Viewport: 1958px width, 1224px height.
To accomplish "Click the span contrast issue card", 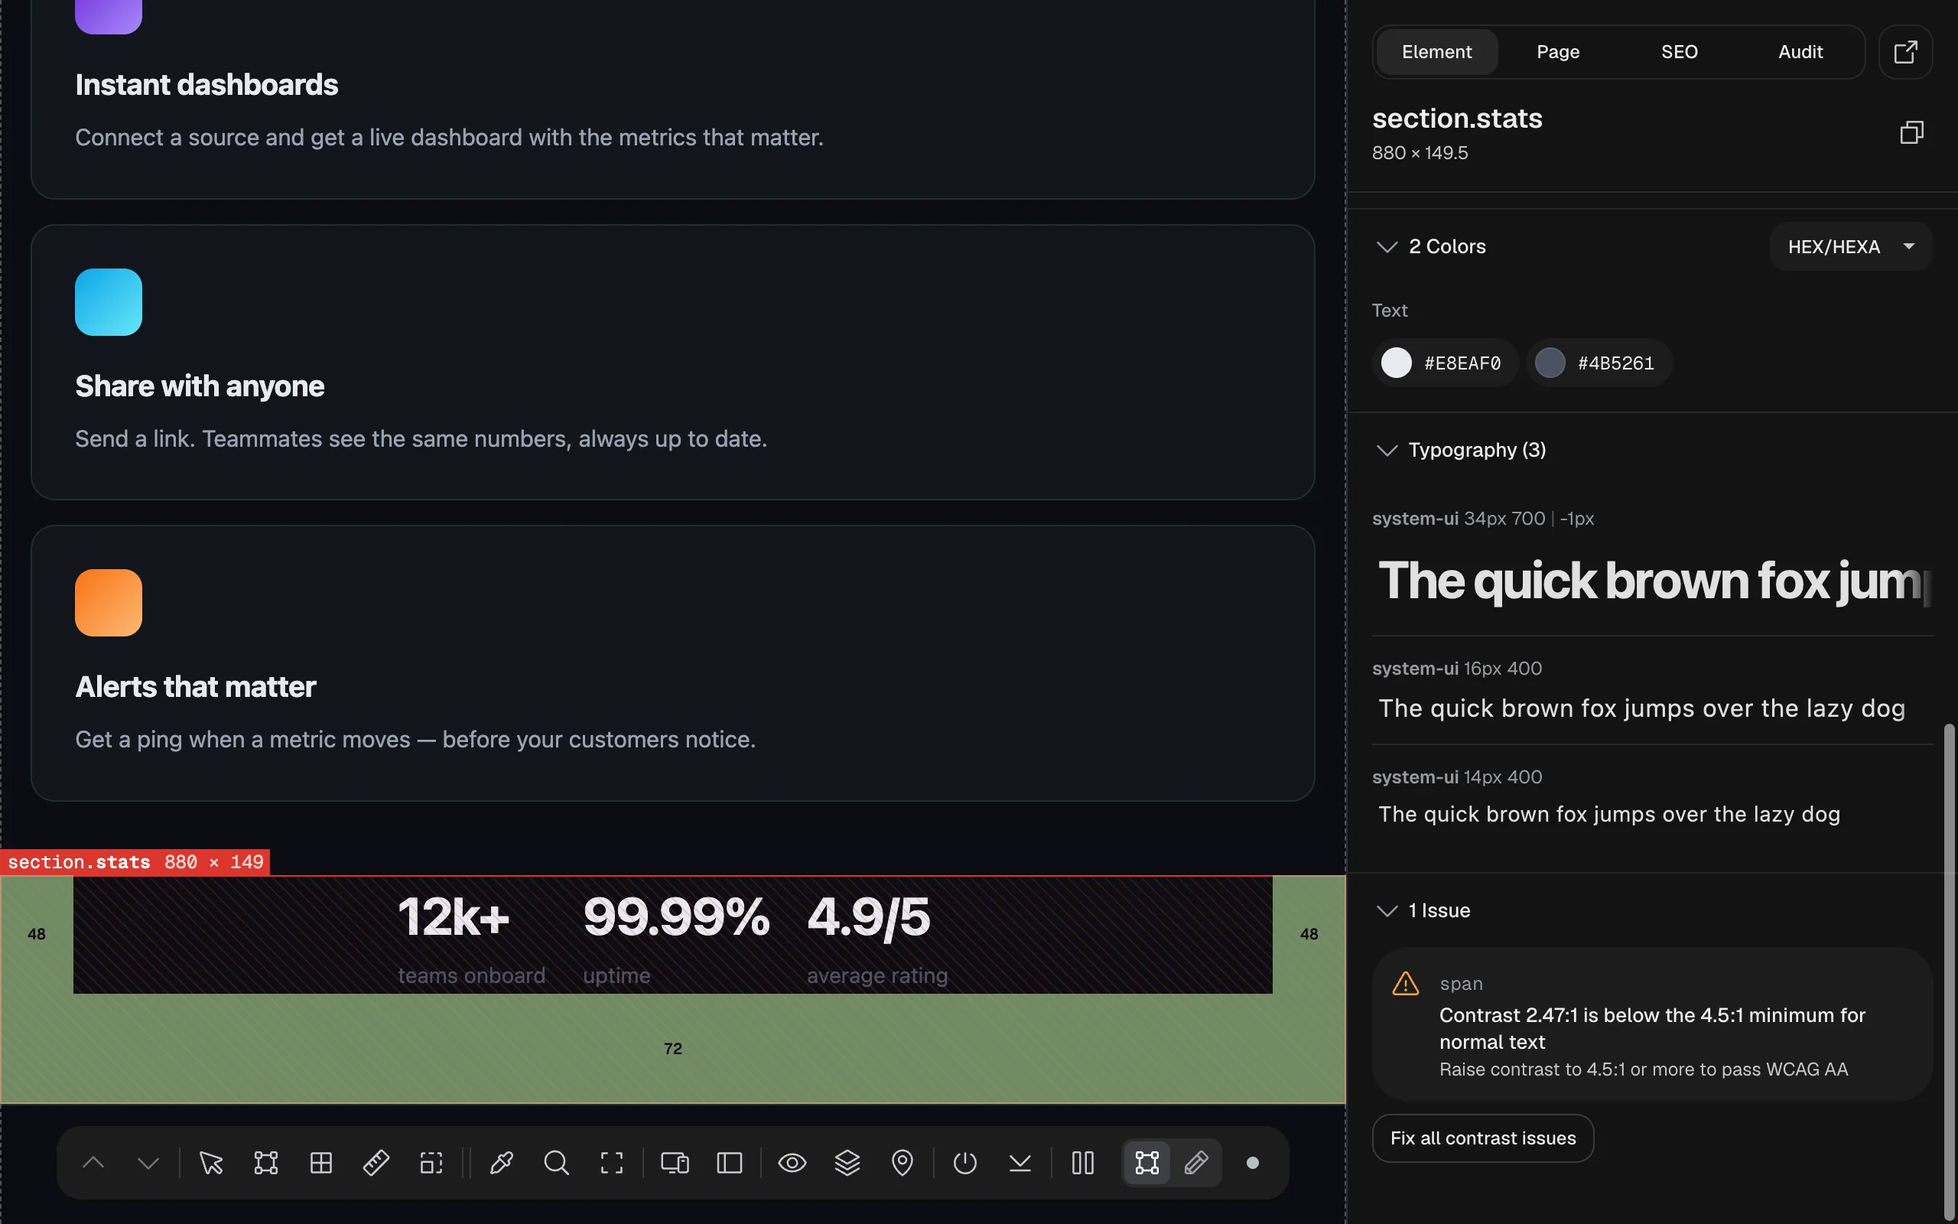I will pos(1652,1024).
